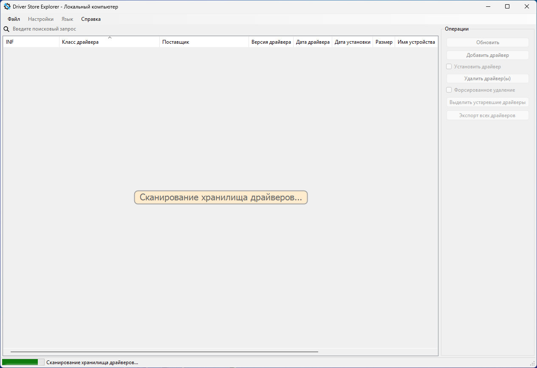The height and width of the screenshot is (368, 537).
Task: Toggle the Установить драйвер checkbox
Action: coord(449,67)
